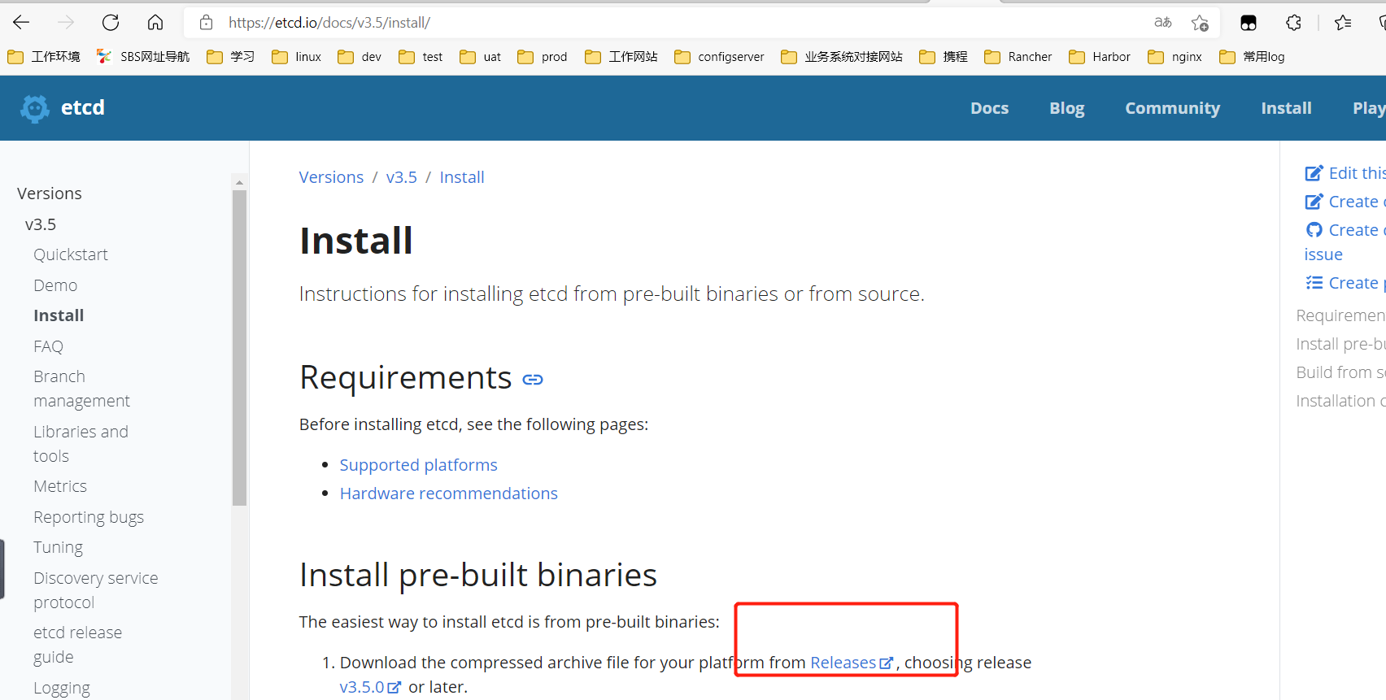Open the linux bookmark folder
1386x700 pixels.
click(297, 57)
